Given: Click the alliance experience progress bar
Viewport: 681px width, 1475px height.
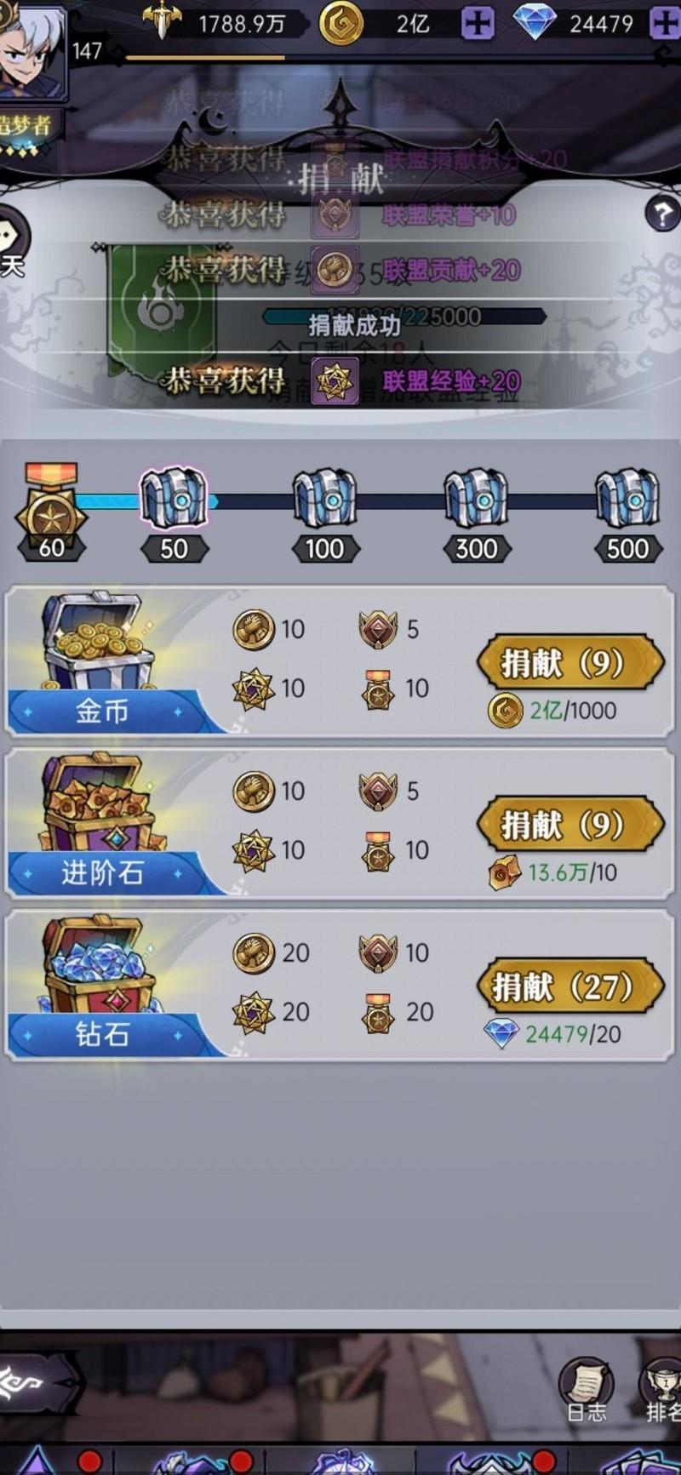Looking at the screenshot, I should [403, 317].
